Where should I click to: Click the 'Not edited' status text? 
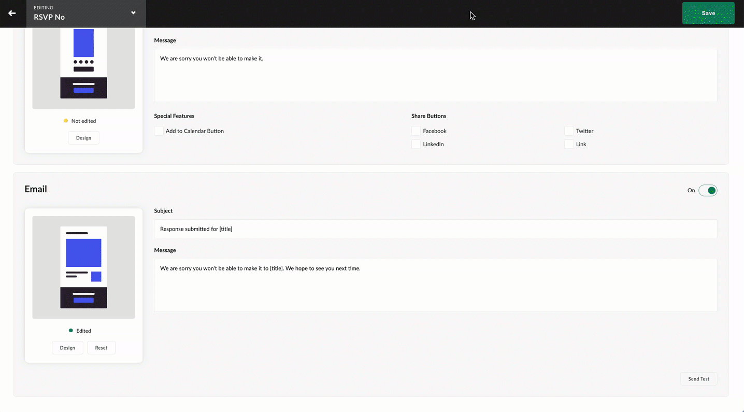point(83,121)
